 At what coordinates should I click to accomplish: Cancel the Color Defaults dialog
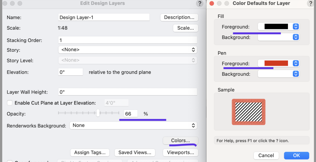[266, 155]
